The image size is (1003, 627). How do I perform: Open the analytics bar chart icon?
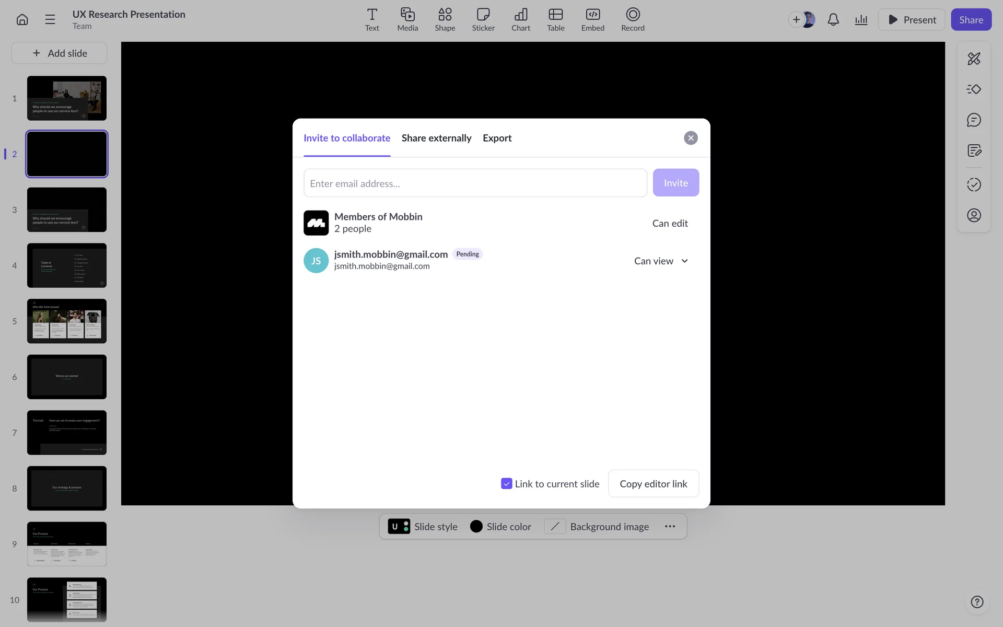pyautogui.click(x=861, y=20)
